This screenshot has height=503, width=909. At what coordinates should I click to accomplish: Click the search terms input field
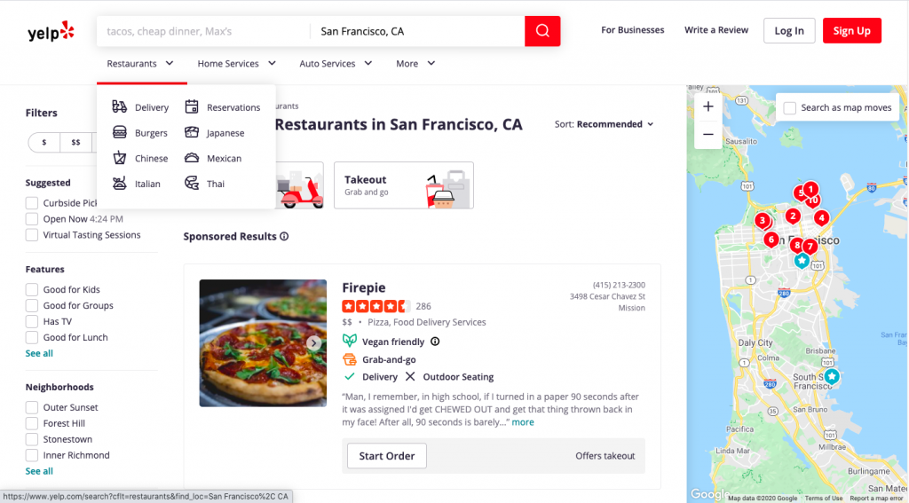202,31
